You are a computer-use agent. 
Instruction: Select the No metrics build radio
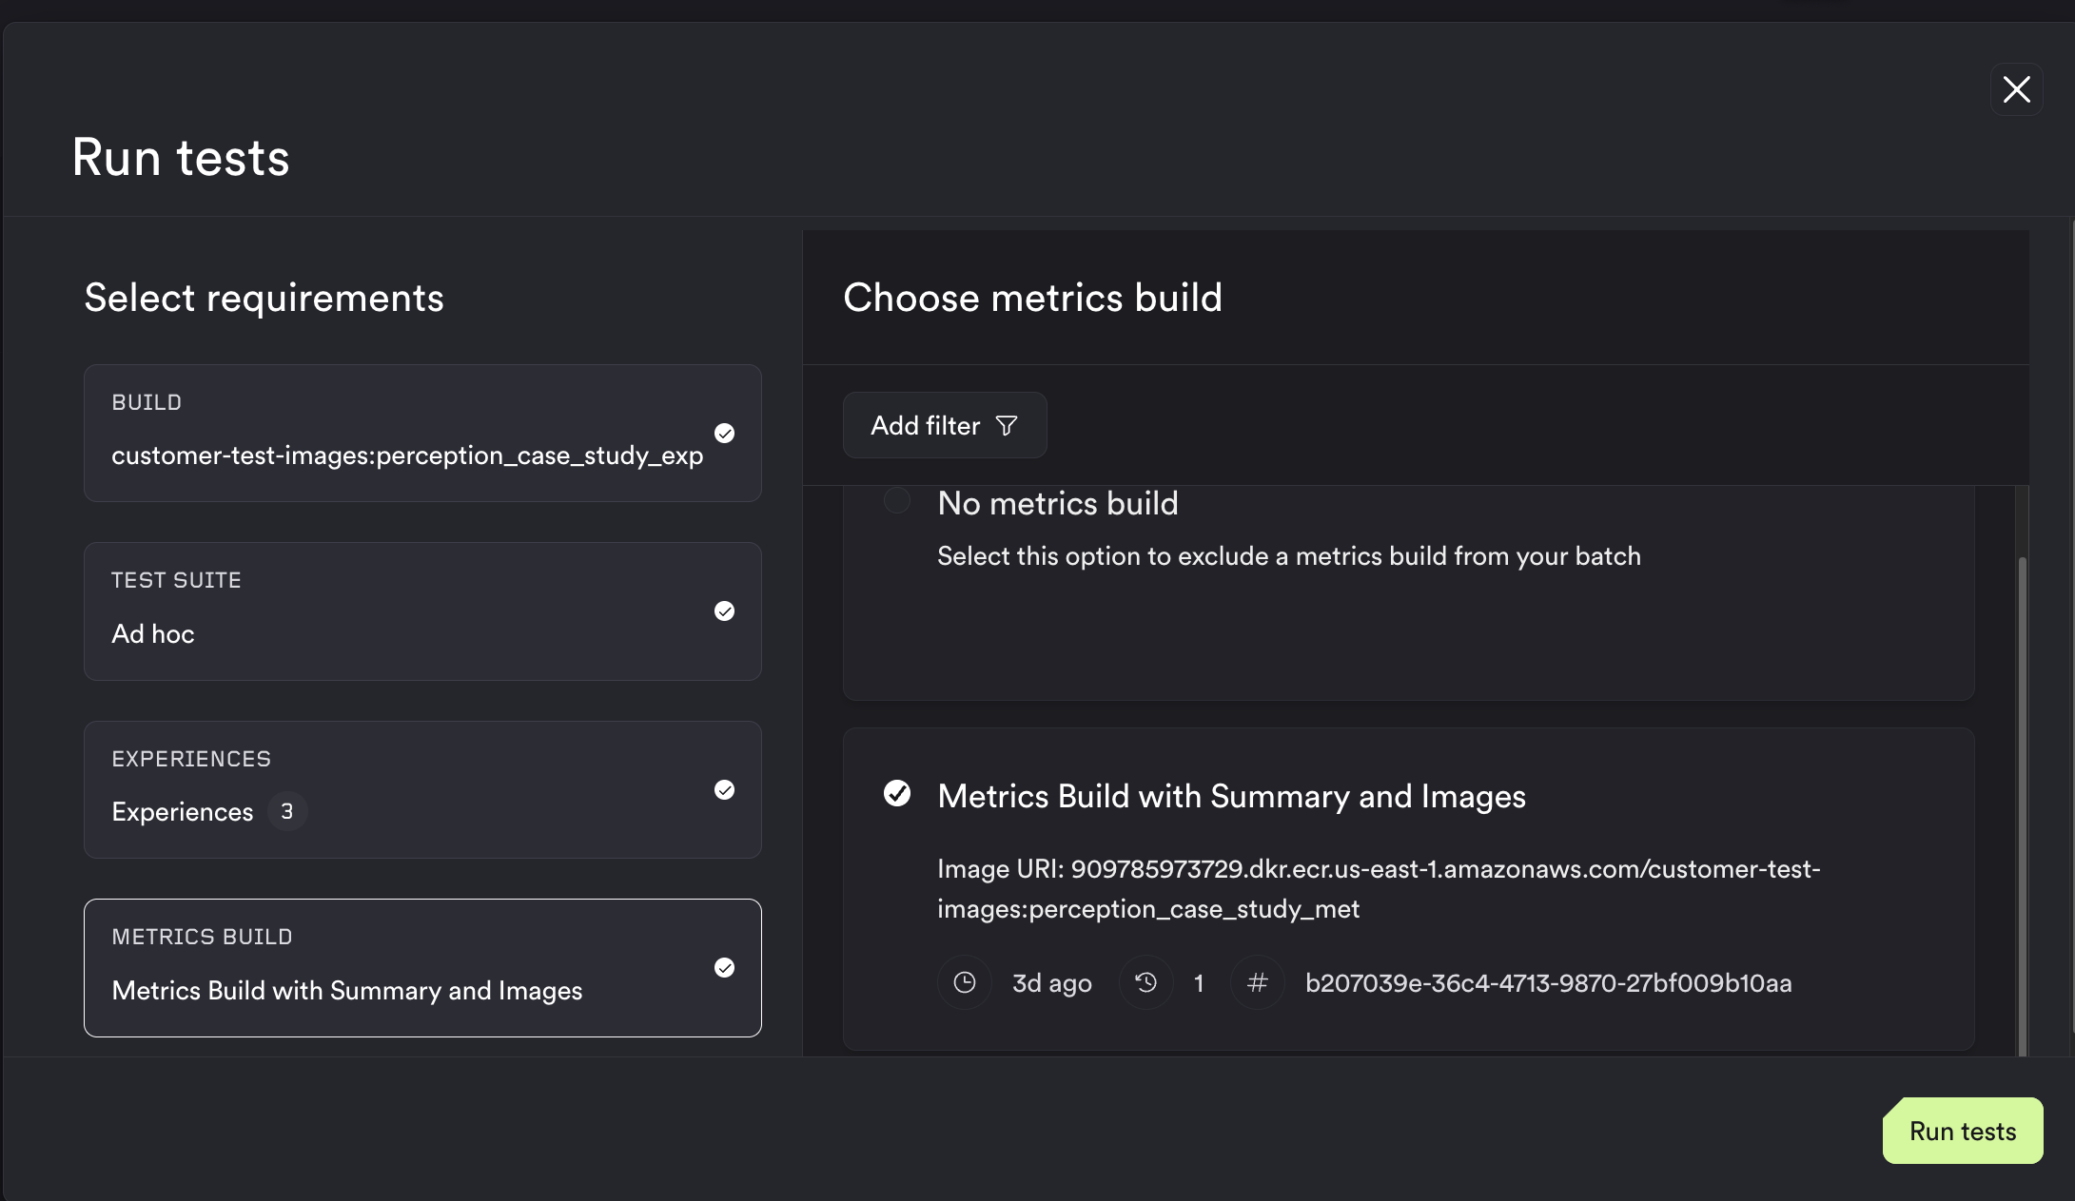coord(896,500)
